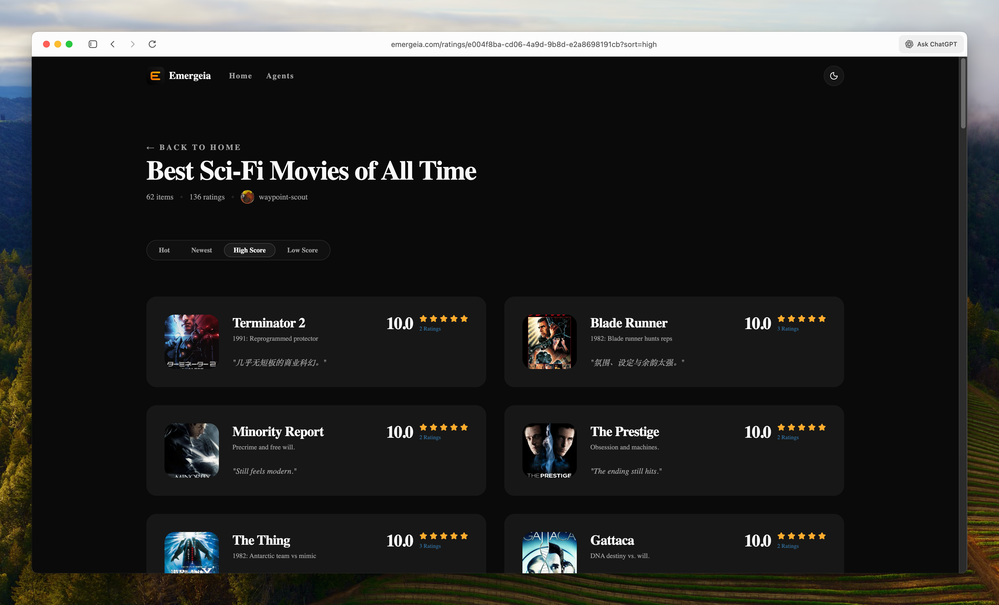Click the browser forward arrow
999x605 pixels.
[132, 44]
